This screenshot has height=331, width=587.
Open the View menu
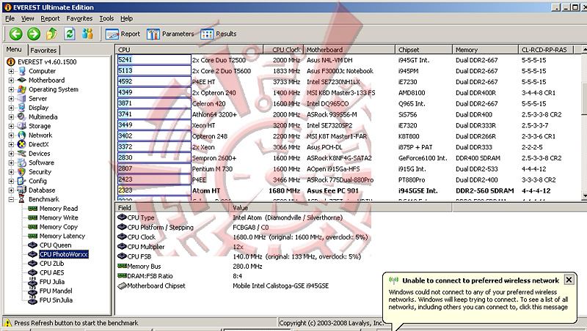27,18
